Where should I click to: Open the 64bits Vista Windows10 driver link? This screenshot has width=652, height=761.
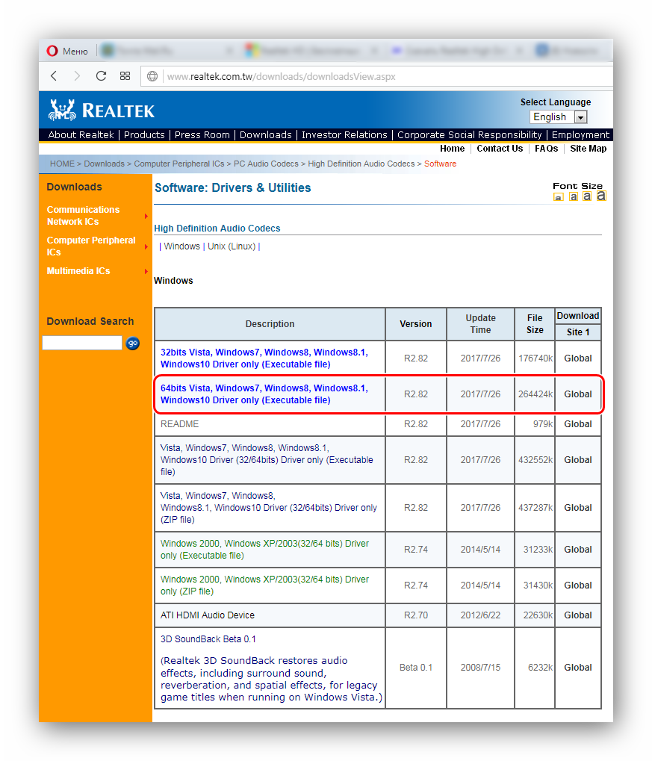(264, 394)
